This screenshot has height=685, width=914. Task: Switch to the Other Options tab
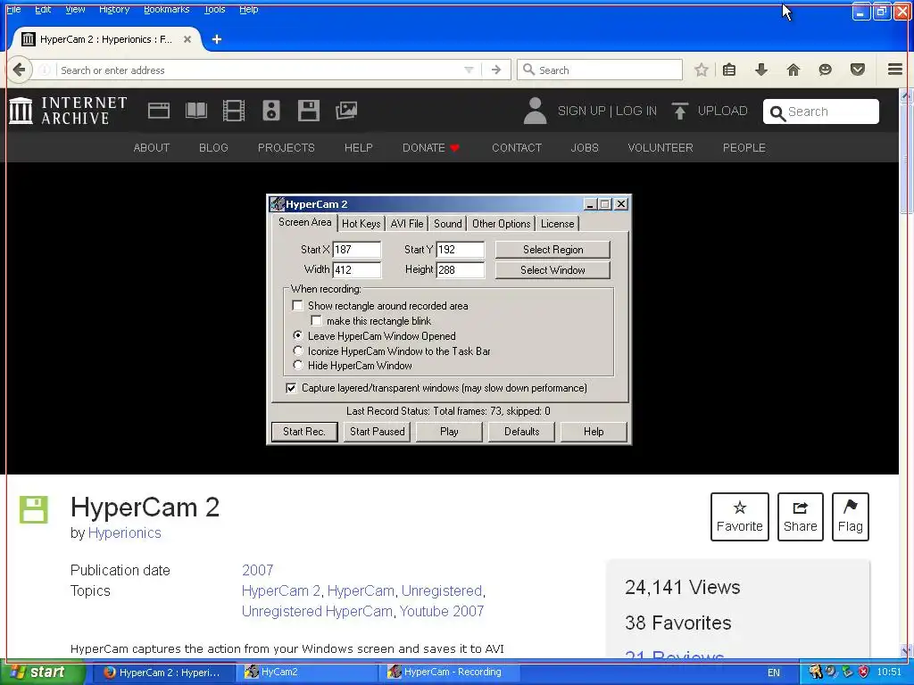click(x=502, y=224)
